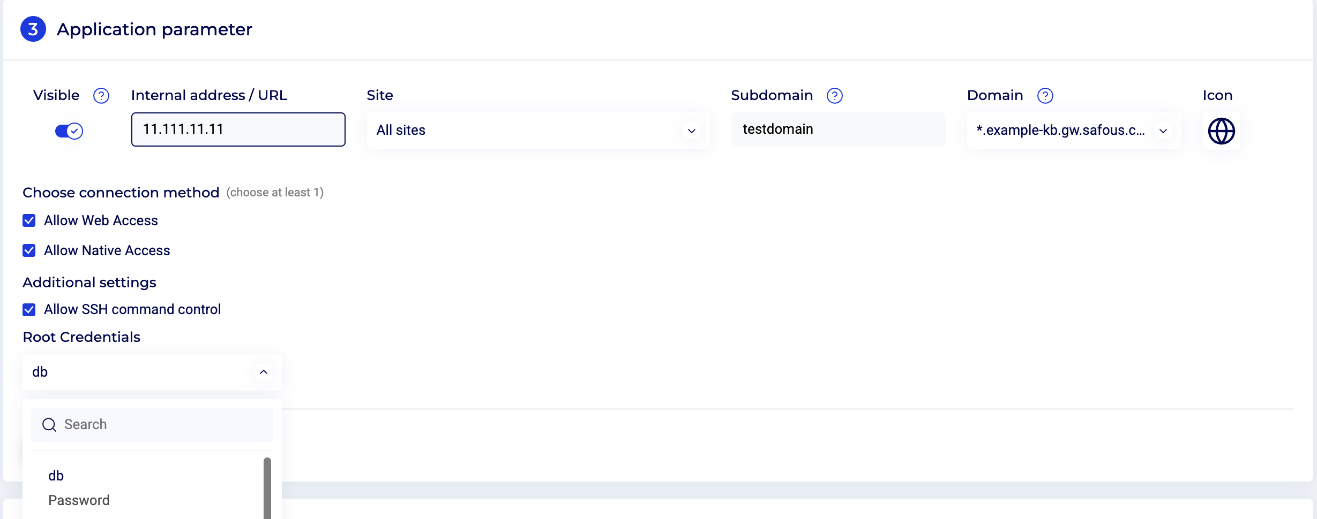Click the Domain help question mark icon
1317x519 pixels.
click(x=1045, y=96)
